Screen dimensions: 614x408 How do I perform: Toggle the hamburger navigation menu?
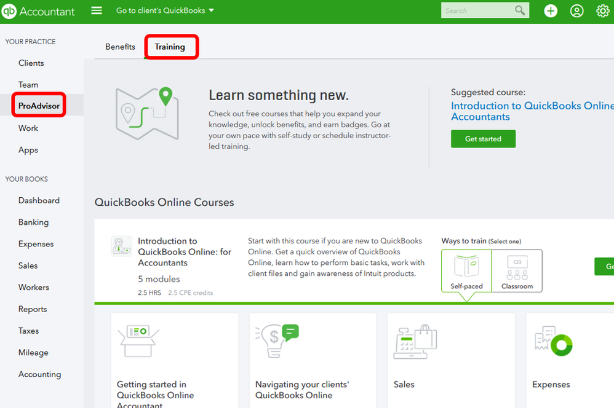[x=97, y=10]
